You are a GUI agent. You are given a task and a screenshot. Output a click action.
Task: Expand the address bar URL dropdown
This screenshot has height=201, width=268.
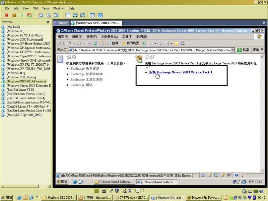click(232, 50)
